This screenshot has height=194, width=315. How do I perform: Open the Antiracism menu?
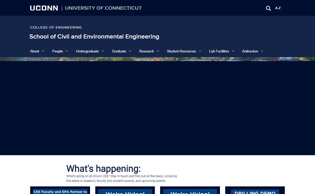point(250,51)
